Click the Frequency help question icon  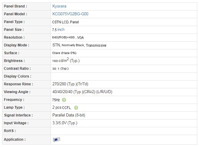[64, 100]
